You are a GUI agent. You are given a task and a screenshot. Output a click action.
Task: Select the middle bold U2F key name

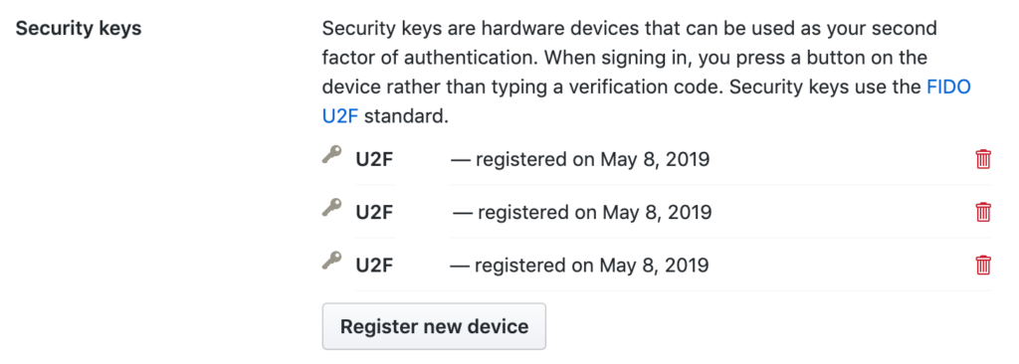[374, 213]
